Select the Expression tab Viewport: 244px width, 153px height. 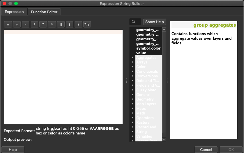(14, 12)
